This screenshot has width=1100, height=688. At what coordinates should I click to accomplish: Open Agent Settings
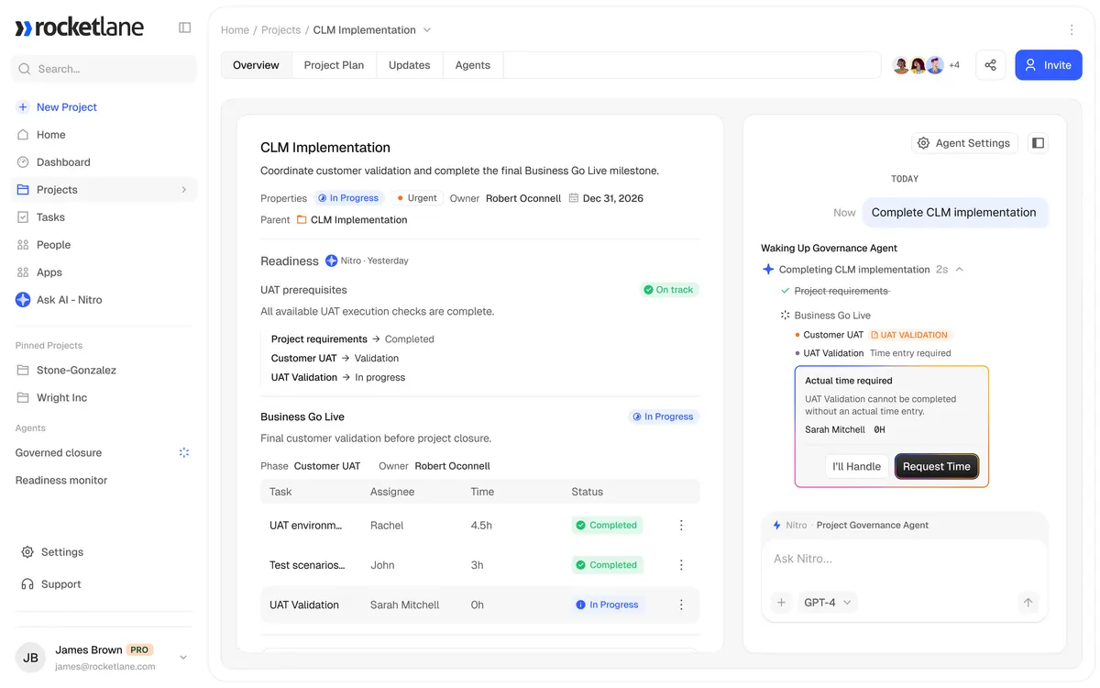964,143
